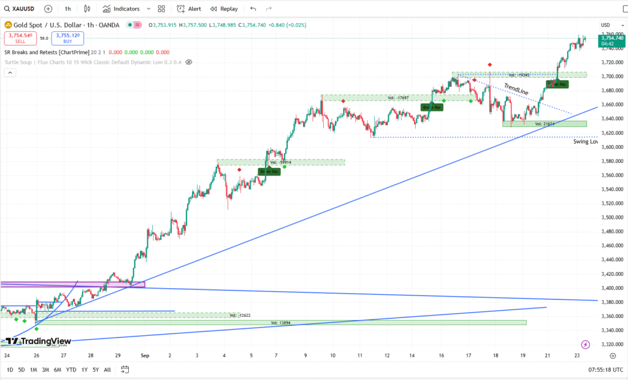Viewport: 628px width, 380px height.
Task: Select the 1Y date range
Action: (84, 370)
